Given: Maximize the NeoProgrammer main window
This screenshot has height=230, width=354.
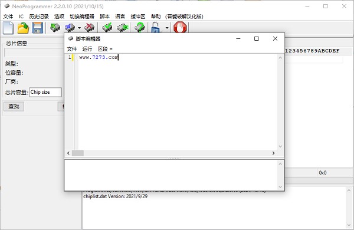Looking at the screenshot, I should tap(326, 6).
